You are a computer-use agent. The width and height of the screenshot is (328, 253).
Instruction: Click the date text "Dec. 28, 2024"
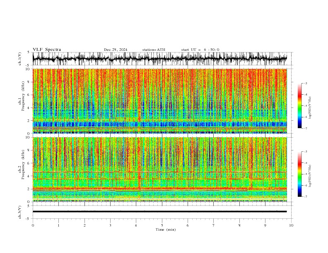coord(116,50)
